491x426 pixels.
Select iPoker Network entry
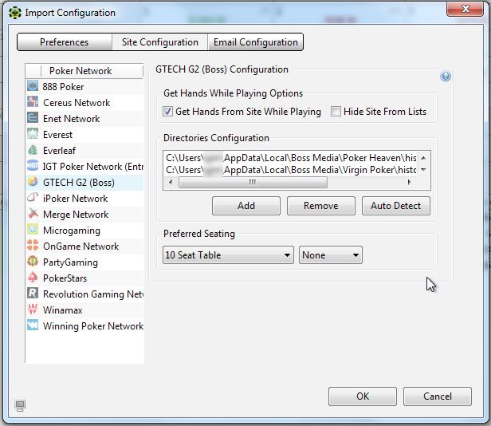pyautogui.click(x=84, y=199)
